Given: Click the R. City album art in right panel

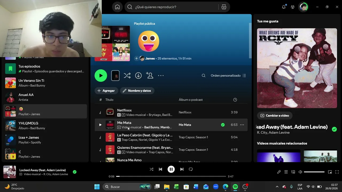Looking at the screenshot, I should 297,68.
